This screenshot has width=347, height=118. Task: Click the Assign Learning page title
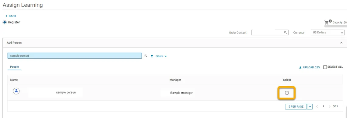[x=23, y=5]
